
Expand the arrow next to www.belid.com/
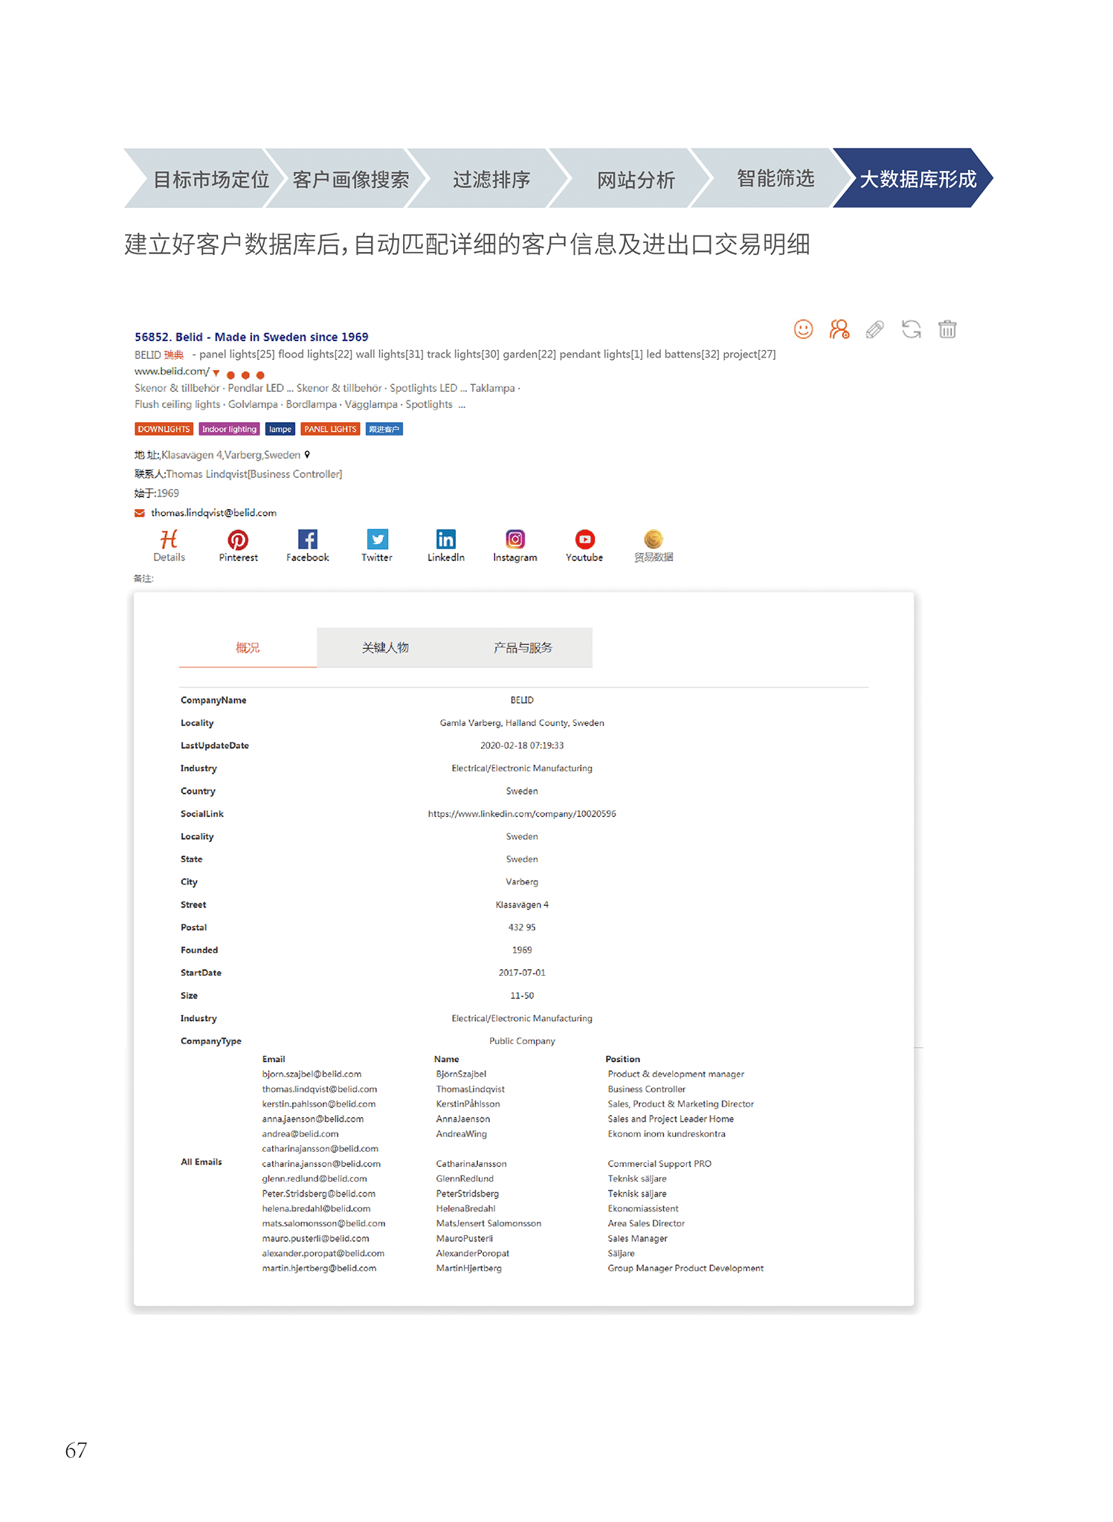(x=216, y=372)
